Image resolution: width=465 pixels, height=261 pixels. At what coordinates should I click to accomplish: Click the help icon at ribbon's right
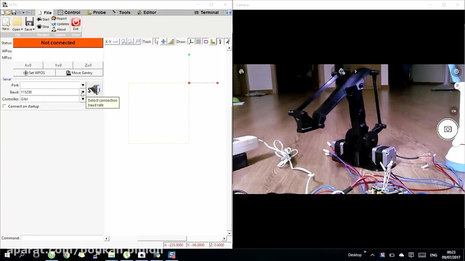click(229, 12)
